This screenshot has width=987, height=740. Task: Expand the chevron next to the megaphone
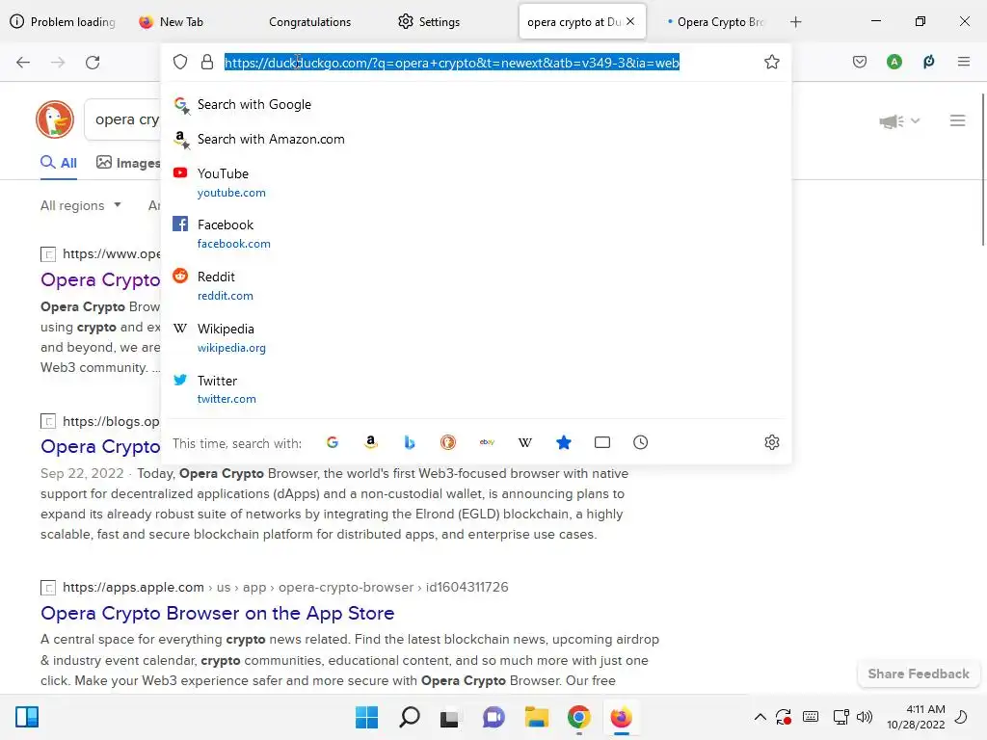[x=916, y=120]
